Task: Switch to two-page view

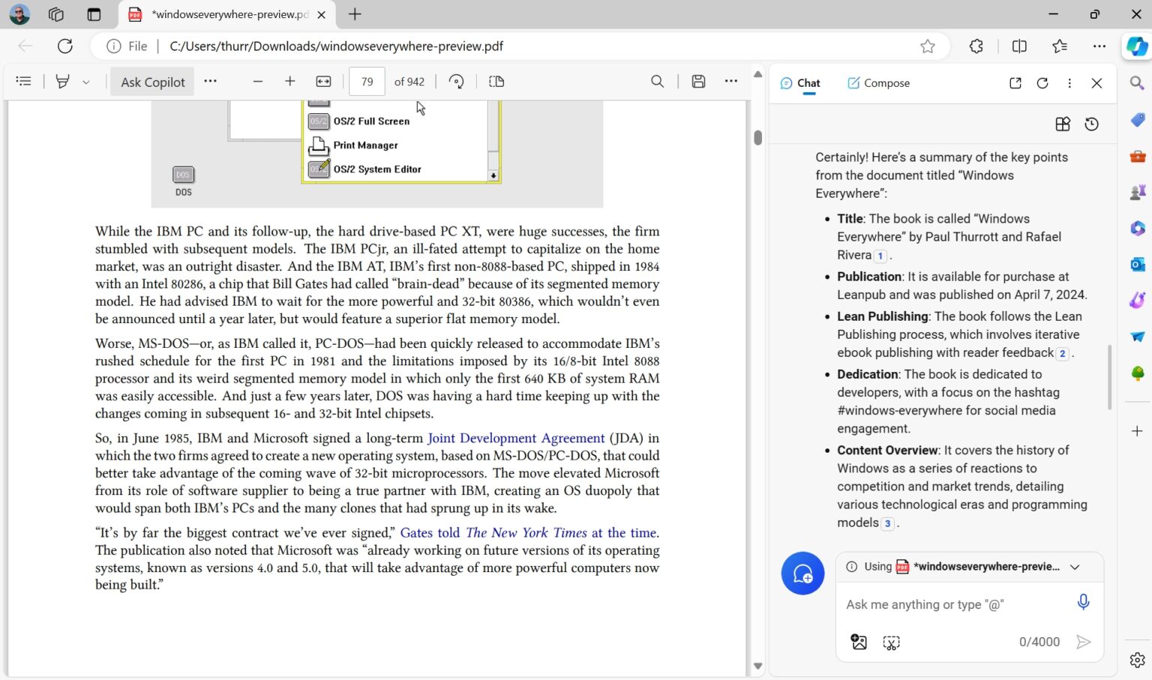Action: 496,81
